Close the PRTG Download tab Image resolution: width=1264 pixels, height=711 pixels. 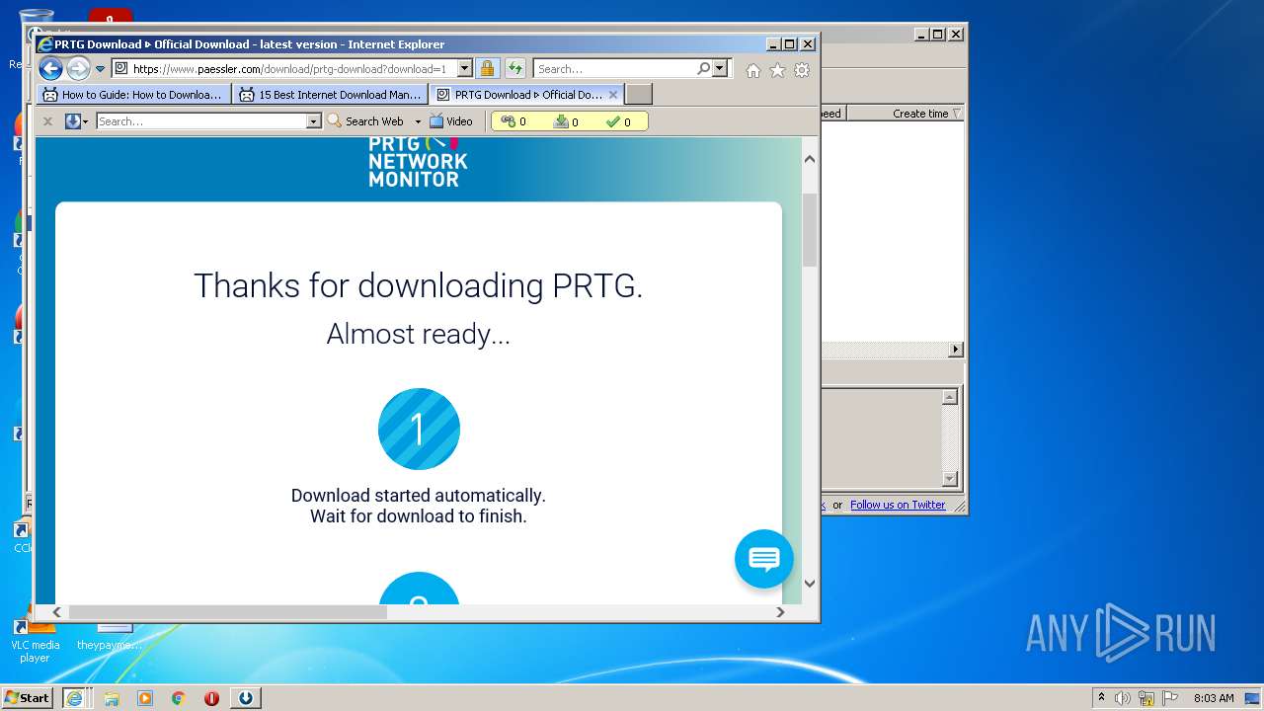(613, 95)
